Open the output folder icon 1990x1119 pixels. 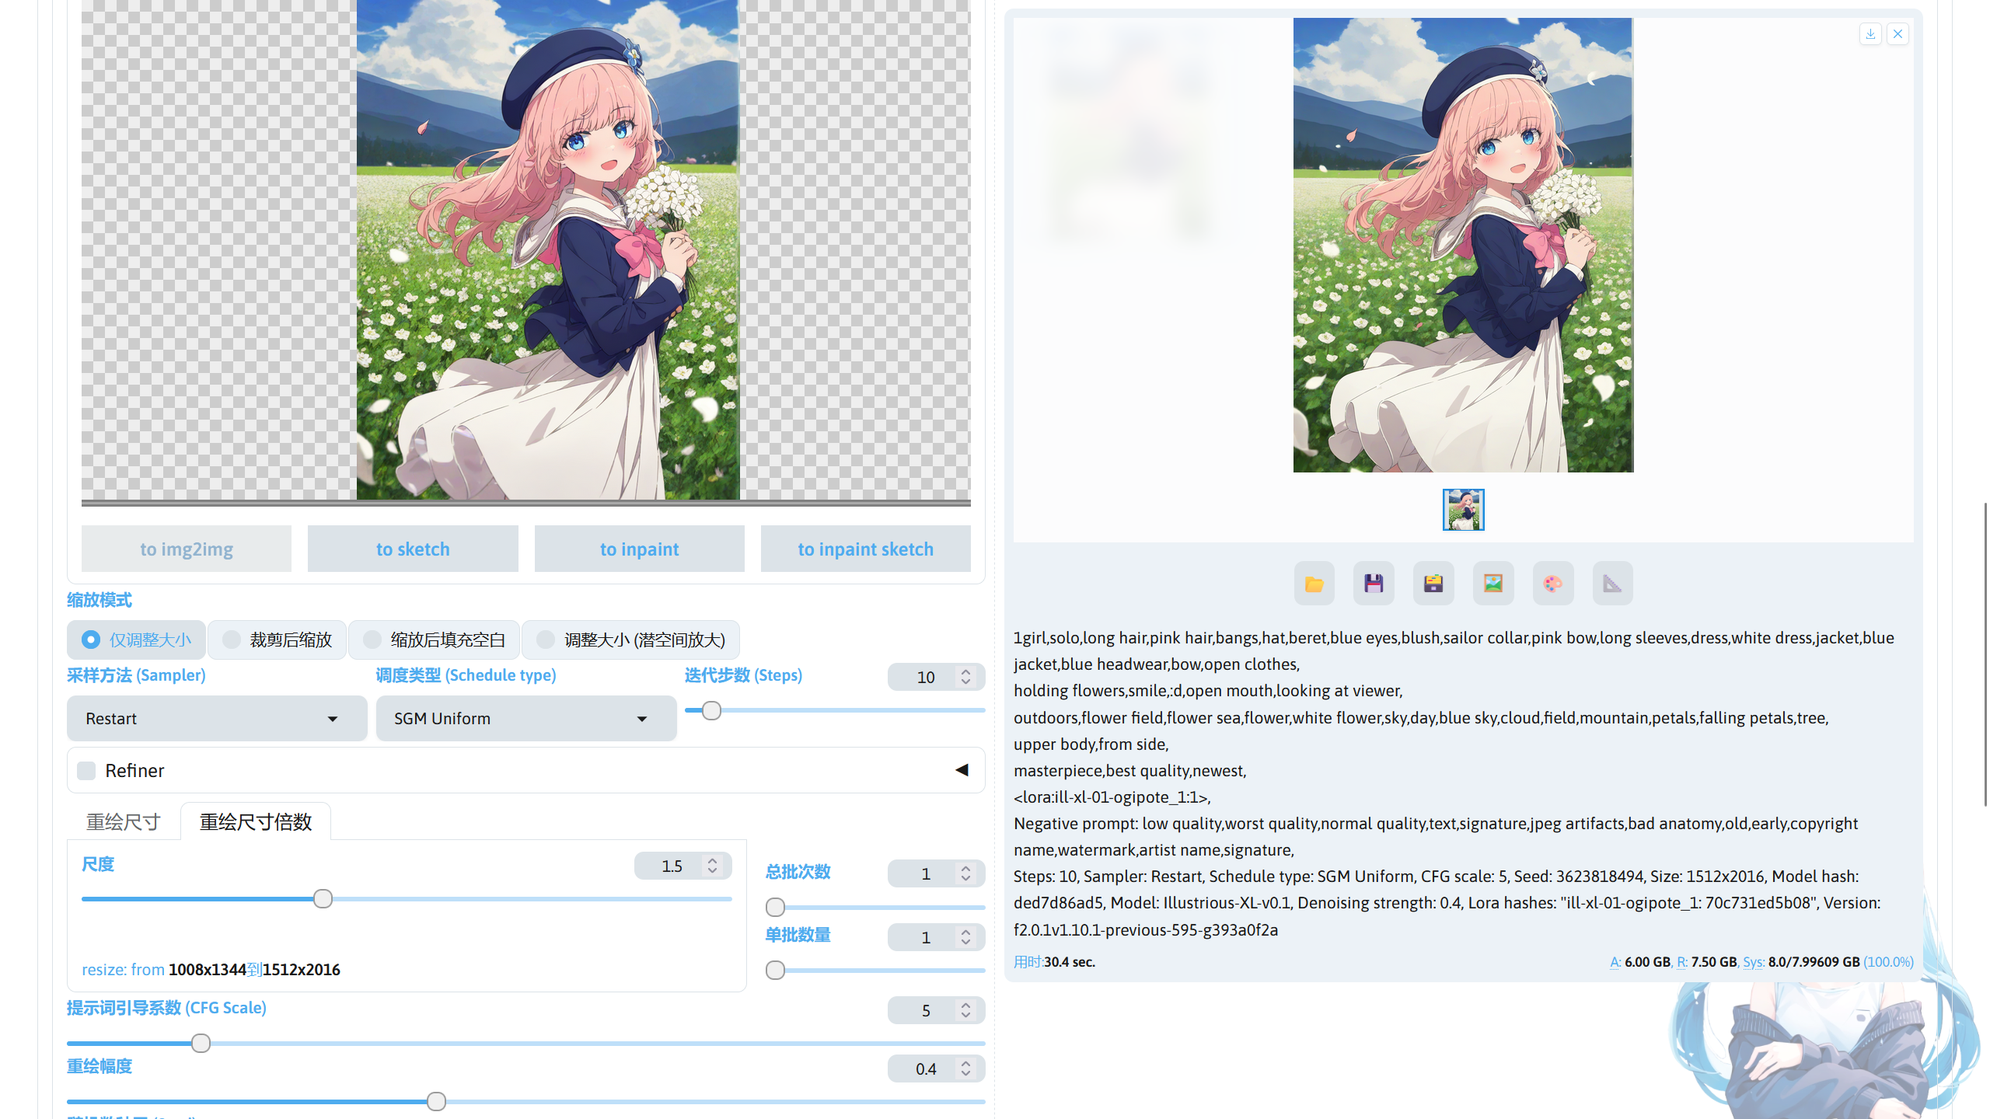tap(1314, 584)
